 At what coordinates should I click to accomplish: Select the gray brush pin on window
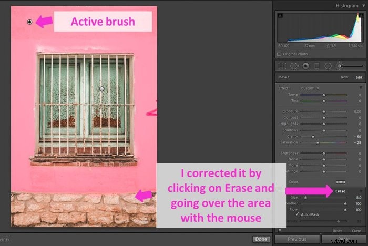tap(101, 89)
